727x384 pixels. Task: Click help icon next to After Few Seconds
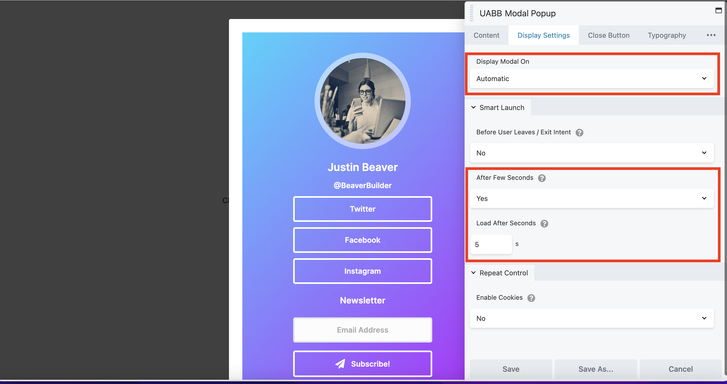tap(542, 178)
